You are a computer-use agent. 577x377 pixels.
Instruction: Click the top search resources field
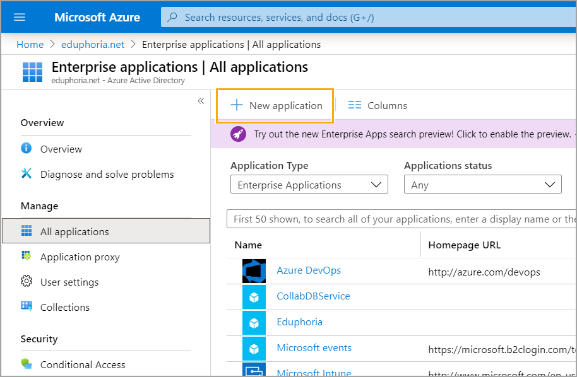coord(368,17)
